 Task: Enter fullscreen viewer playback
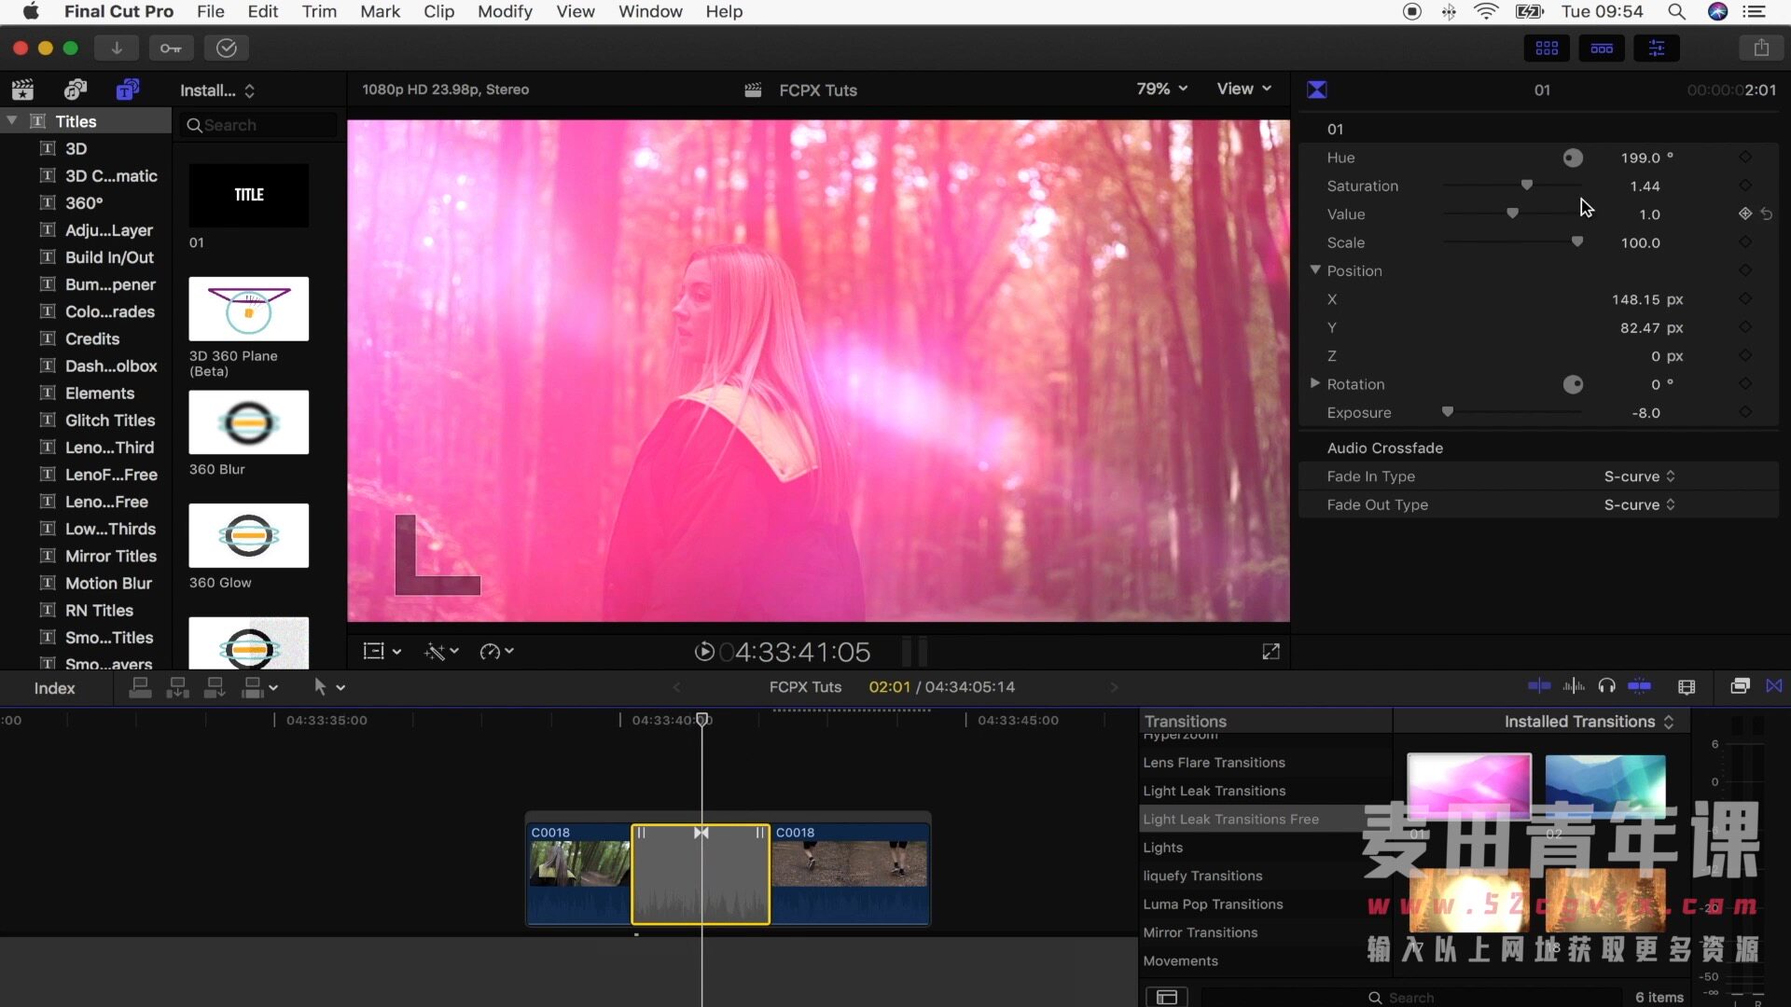[x=1270, y=652]
